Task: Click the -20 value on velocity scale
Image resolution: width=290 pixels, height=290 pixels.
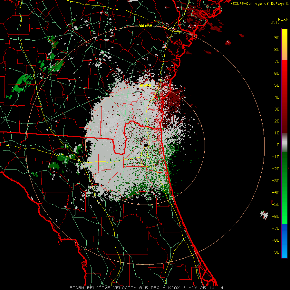Action: [x=275, y=169]
